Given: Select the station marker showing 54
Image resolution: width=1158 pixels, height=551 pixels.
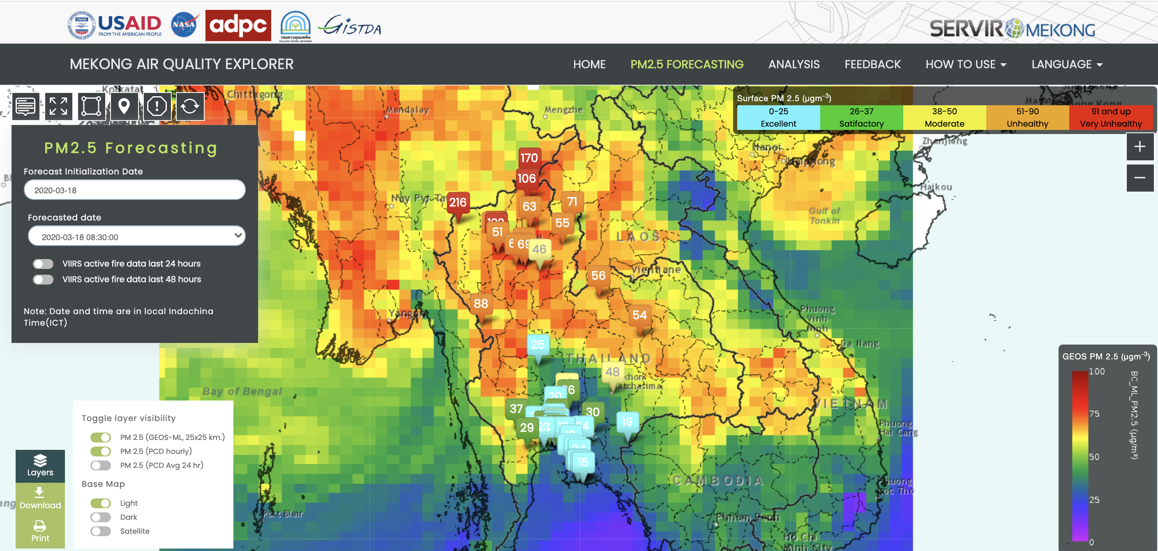Looking at the screenshot, I should pos(639,315).
